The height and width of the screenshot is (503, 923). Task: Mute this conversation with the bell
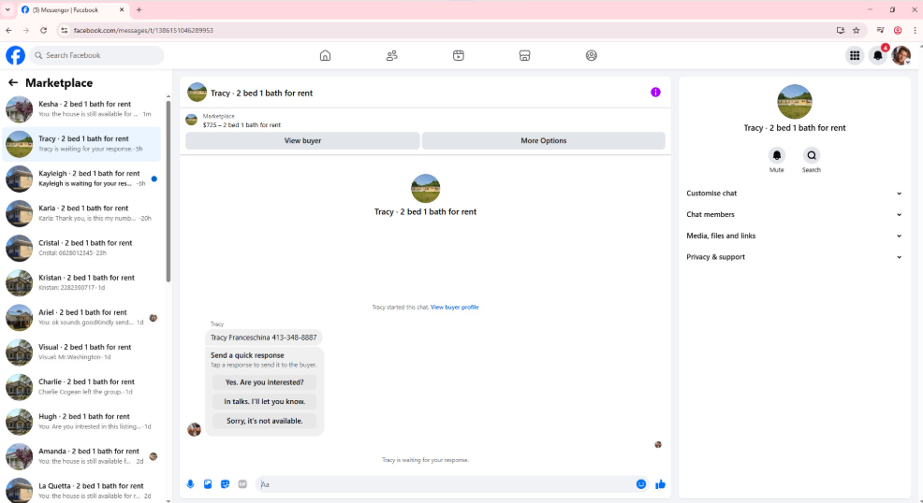[x=776, y=155]
